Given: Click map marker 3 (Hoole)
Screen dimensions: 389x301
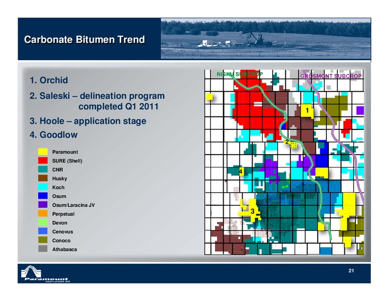Looking at the screenshot, I should point(252,211).
